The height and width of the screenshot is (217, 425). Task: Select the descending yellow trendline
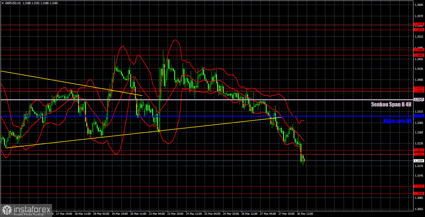[x=71, y=83]
